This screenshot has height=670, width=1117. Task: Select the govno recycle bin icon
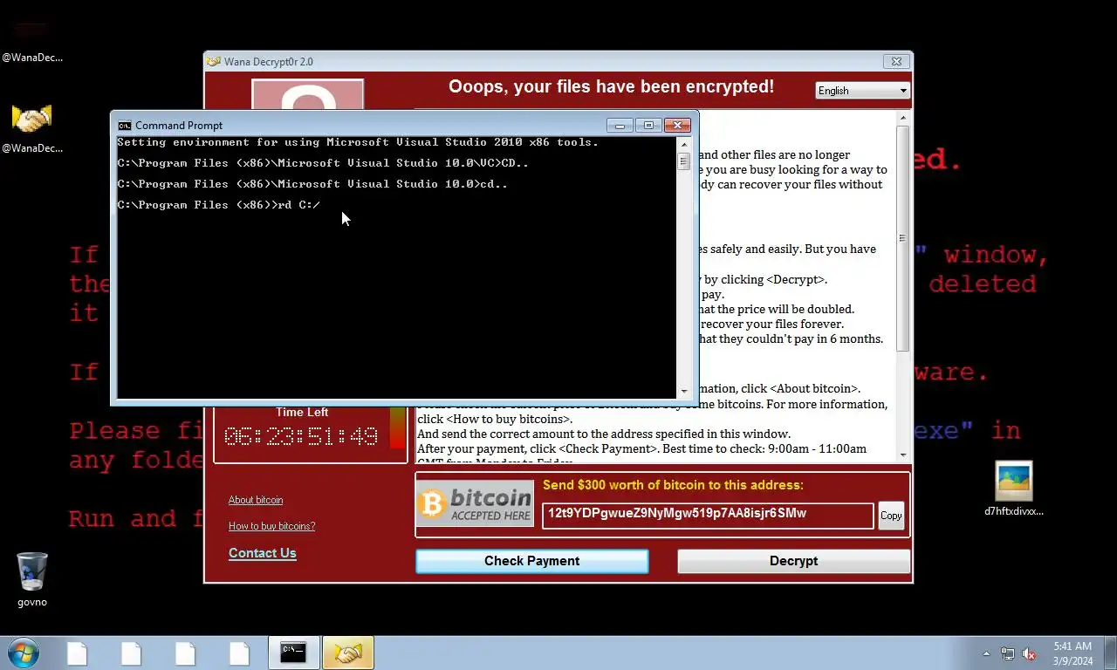pyautogui.click(x=32, y=579)
